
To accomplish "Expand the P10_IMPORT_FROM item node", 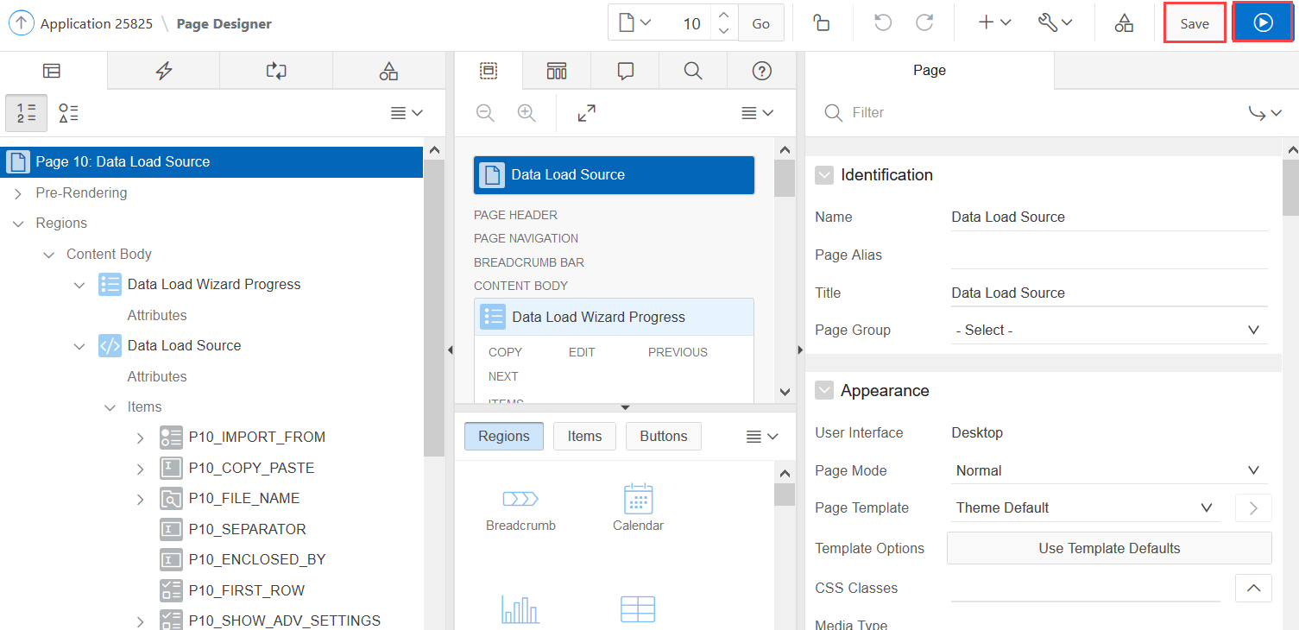I will pyautogui.click(x=141, y=438).
